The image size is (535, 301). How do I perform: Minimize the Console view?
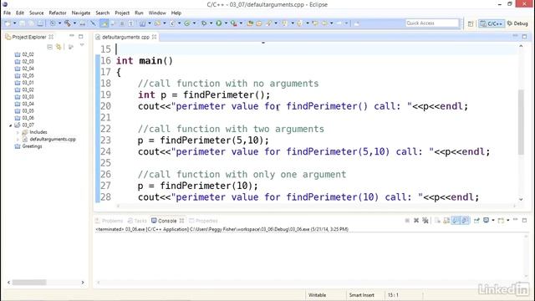pyautogui.click(x=515, y=220)
